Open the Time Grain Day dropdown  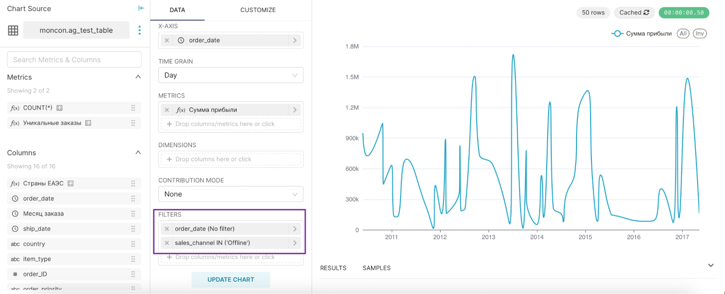tap(231, 75)
